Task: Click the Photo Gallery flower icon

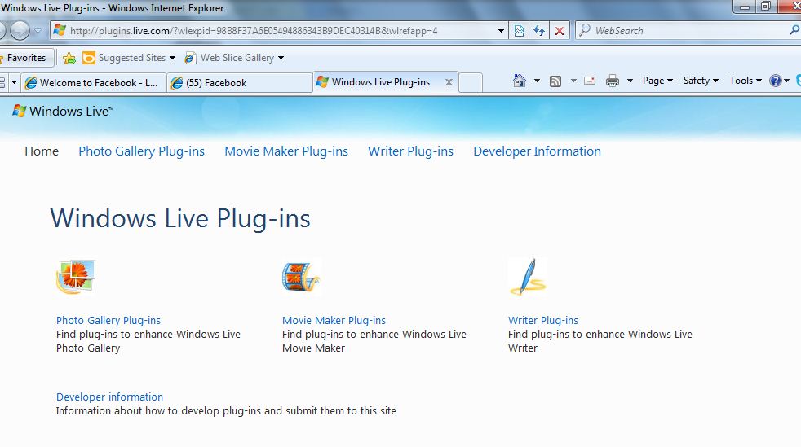Action: (x=76, y=277)
